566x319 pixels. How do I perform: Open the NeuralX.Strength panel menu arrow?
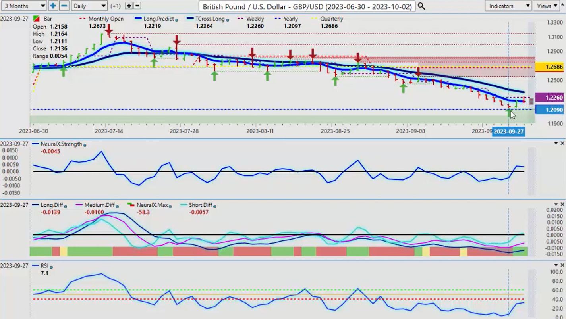click(556, 143)
